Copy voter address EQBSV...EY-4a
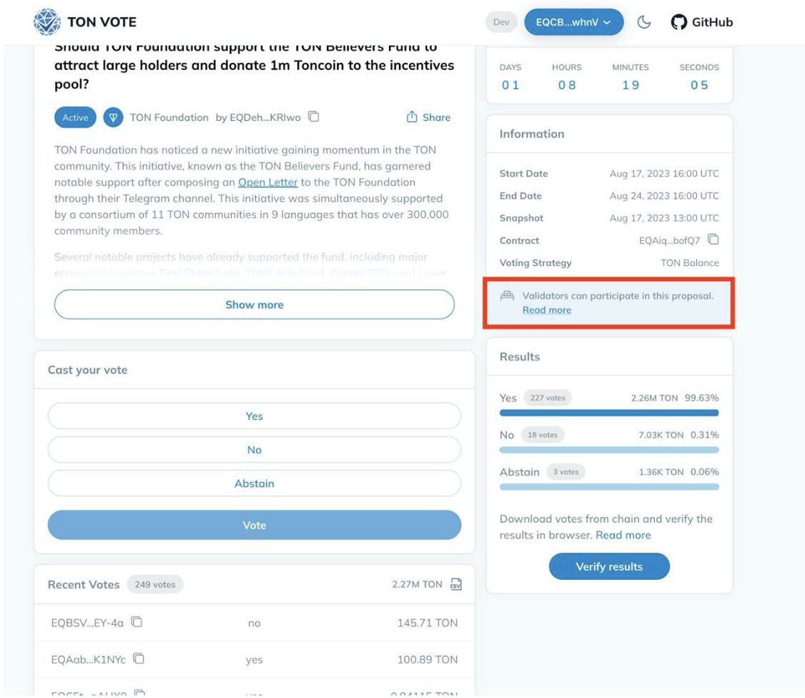Image resolution: width=805 pixels, height=698 pixels. pyautogui.click(x=137, y=622)
